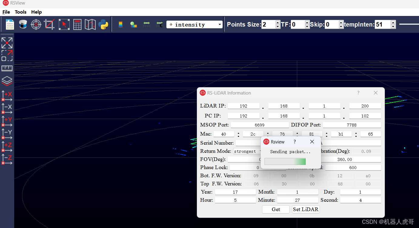Image resolution: width=419 pixels, height=228 pixels.
Task: Increase Skip value with up arrow
Action: 341,23
